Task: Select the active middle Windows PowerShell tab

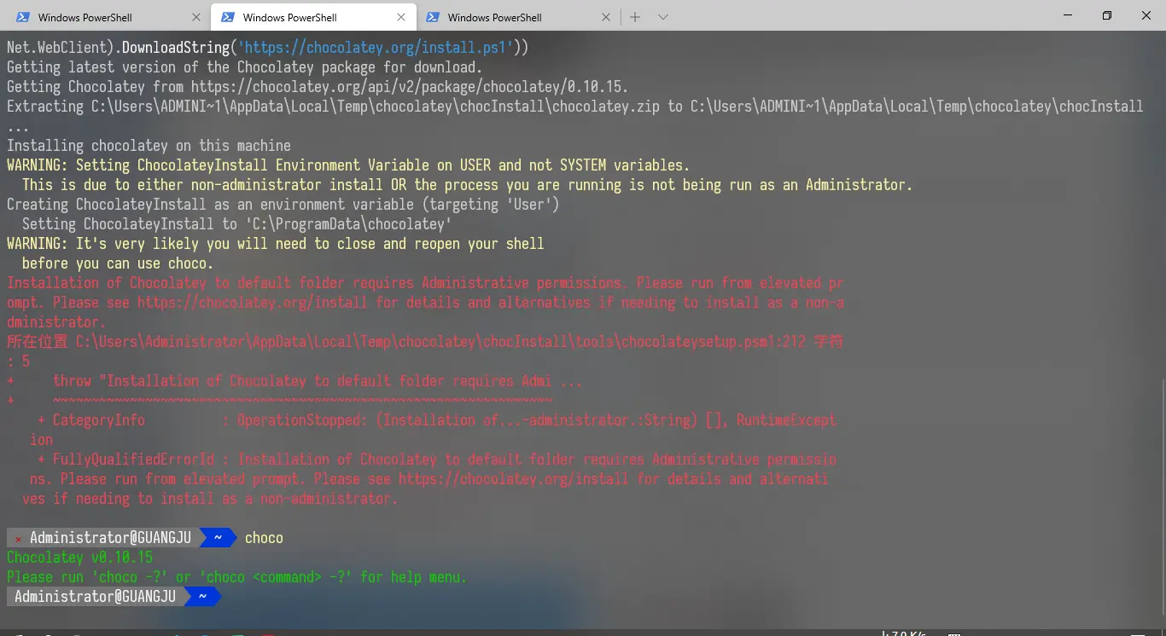Action: (x=313, y=17)
